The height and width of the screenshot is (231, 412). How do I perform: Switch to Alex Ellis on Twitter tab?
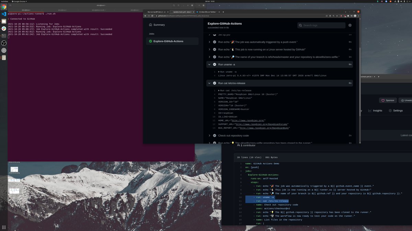[208, 12]
